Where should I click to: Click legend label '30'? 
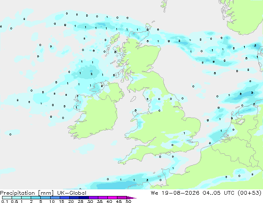point(90,201)
